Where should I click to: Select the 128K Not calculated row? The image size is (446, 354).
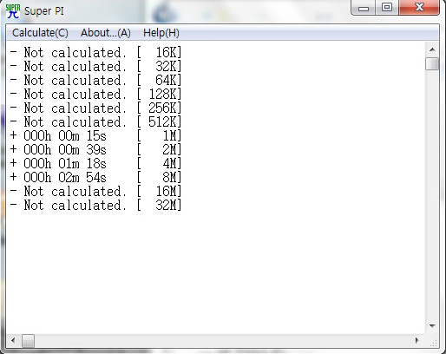click(95, 95)
